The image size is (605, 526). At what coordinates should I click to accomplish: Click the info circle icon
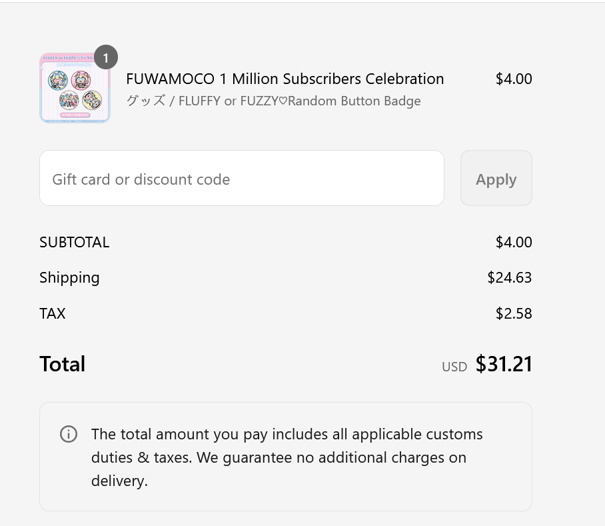coord(69,434)
